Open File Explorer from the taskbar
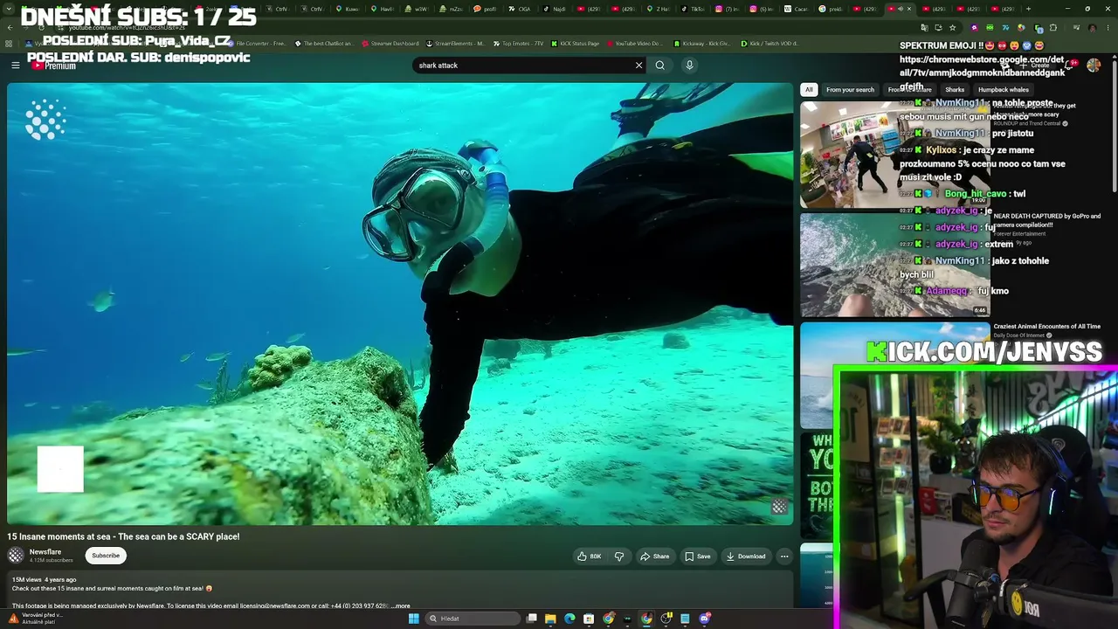 click(x=550, y=619)
